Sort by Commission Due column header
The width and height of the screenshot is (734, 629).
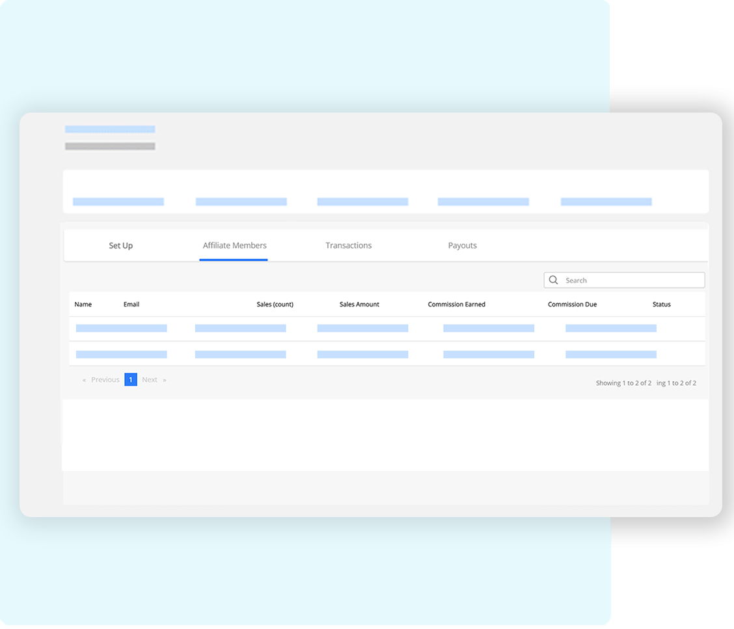[x=572, y=304]
